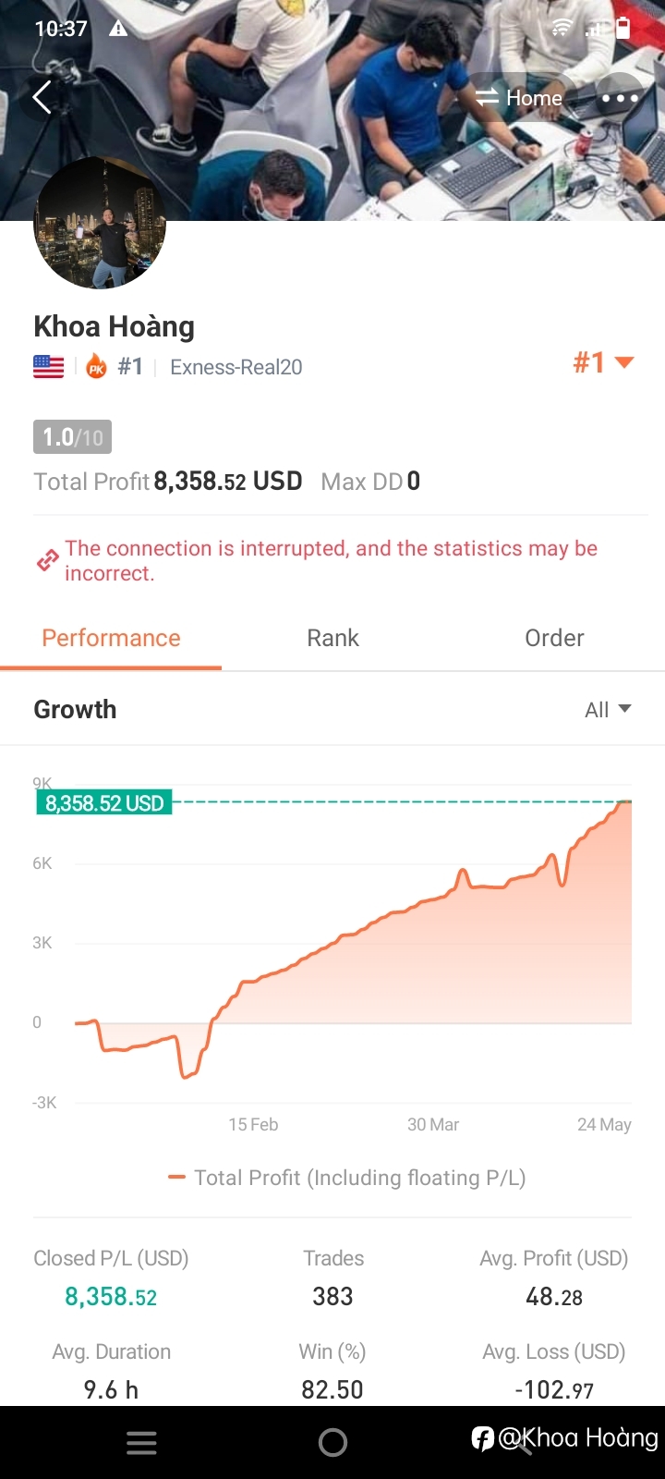Tap the 1.0/10 score badge
The width and height of the screenshot is (665, 1479).
click(72, 436)
